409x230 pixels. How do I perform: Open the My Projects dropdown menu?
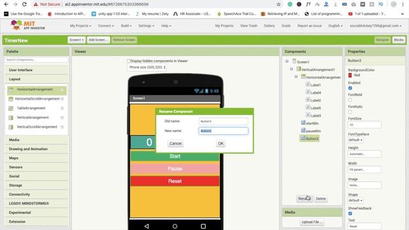81,26
